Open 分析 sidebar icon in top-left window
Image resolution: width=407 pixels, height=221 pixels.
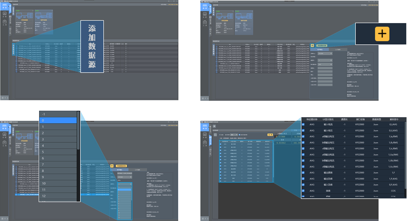tap(5, 15)
